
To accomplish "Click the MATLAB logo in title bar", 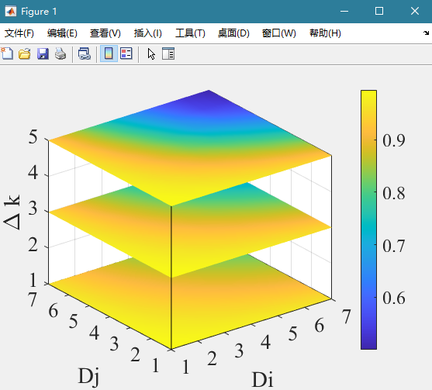I will click(10, 12).
